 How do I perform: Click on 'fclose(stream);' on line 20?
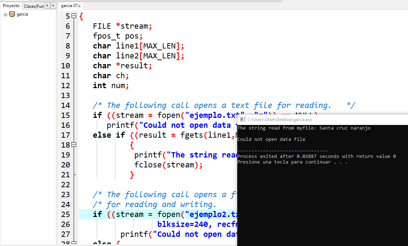[168, 165]
